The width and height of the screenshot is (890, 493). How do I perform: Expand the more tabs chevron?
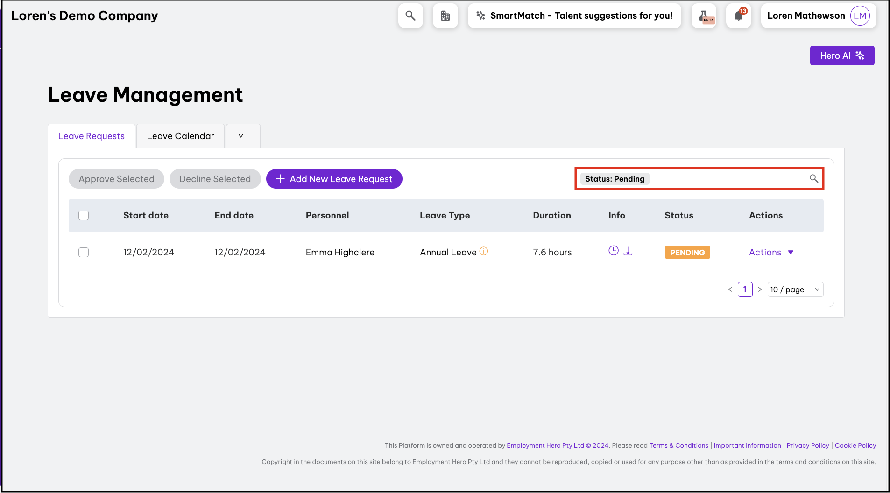[x=241, y=136]
